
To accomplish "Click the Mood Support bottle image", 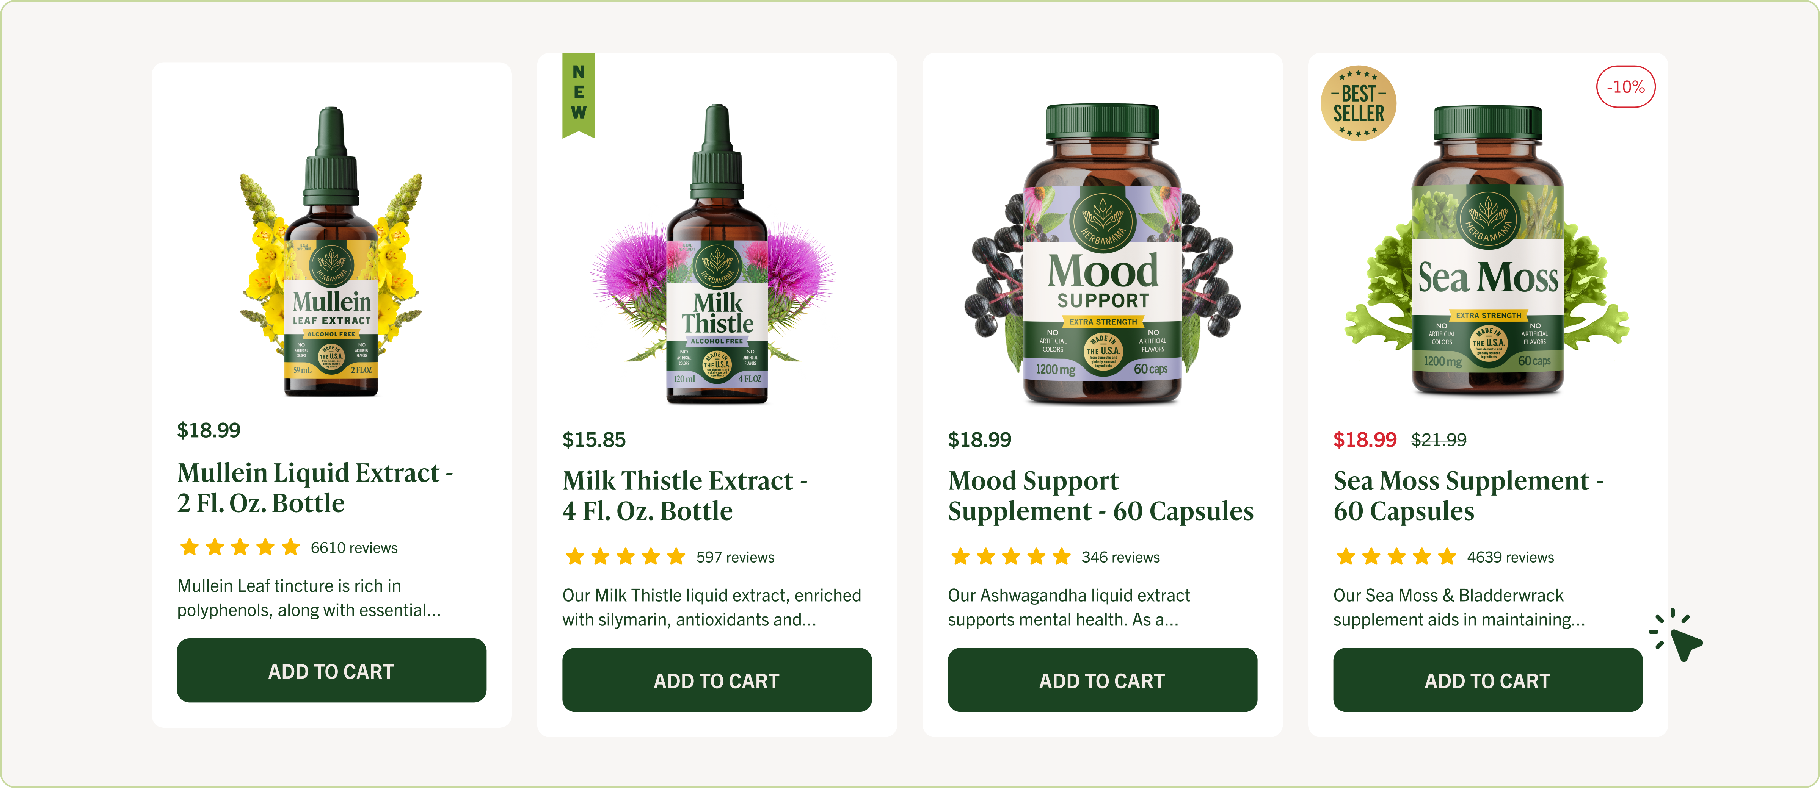I will [x=1102, y=254].
